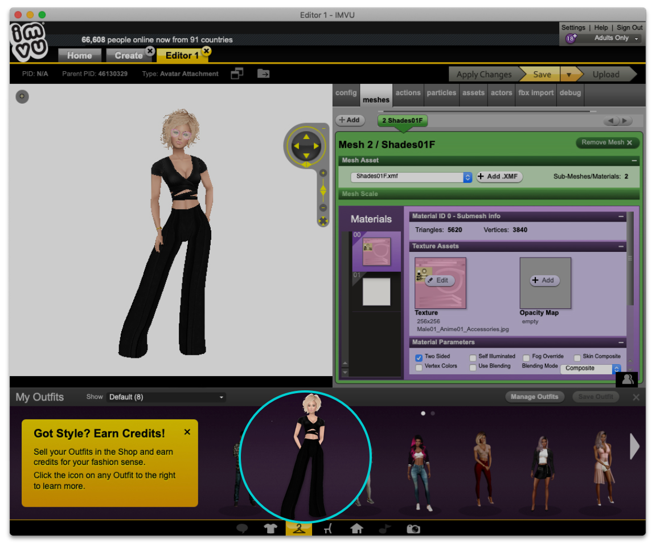
Task: Pan the camera down with the down arrow
Action: pyautogui.click(x=306, y=156)
